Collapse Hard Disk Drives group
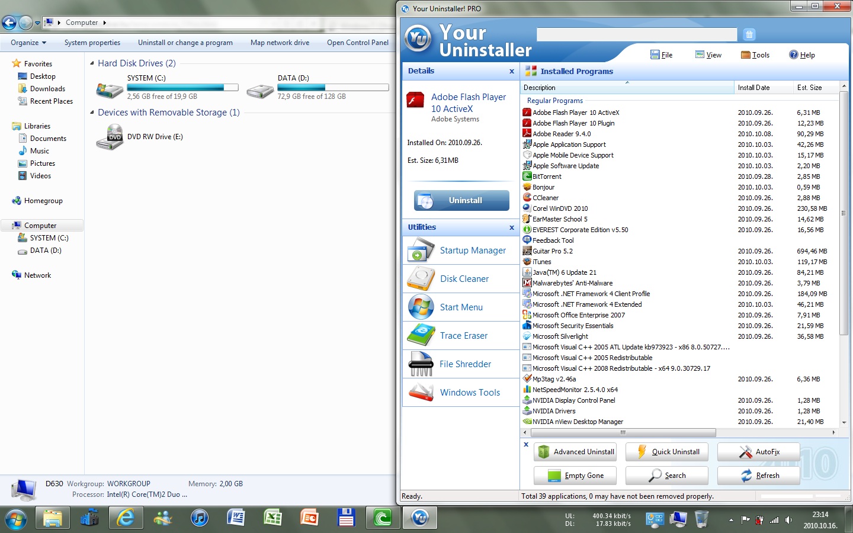 [92, 63]
